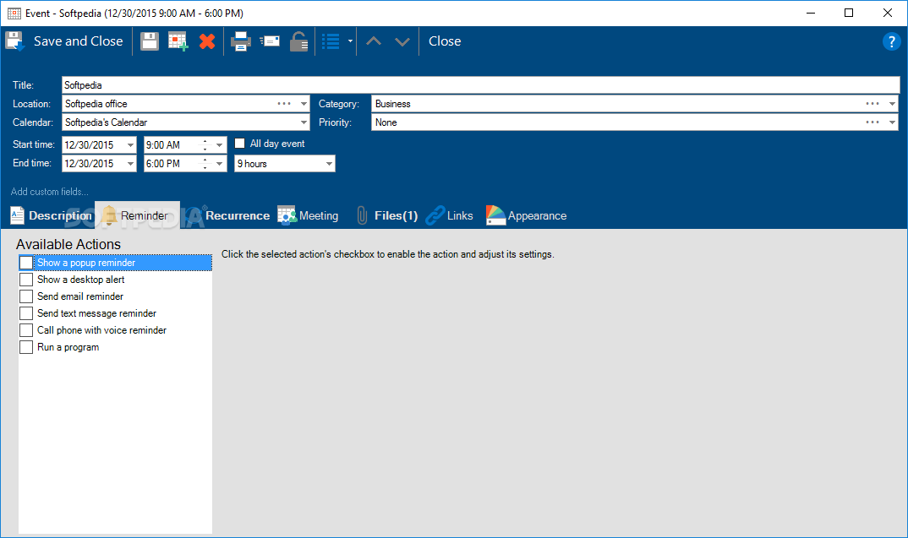The image size is (908, 538).
Task: Open the list icon's dropdown arrow
Action: pyautogui.click(x=350, y=41)
